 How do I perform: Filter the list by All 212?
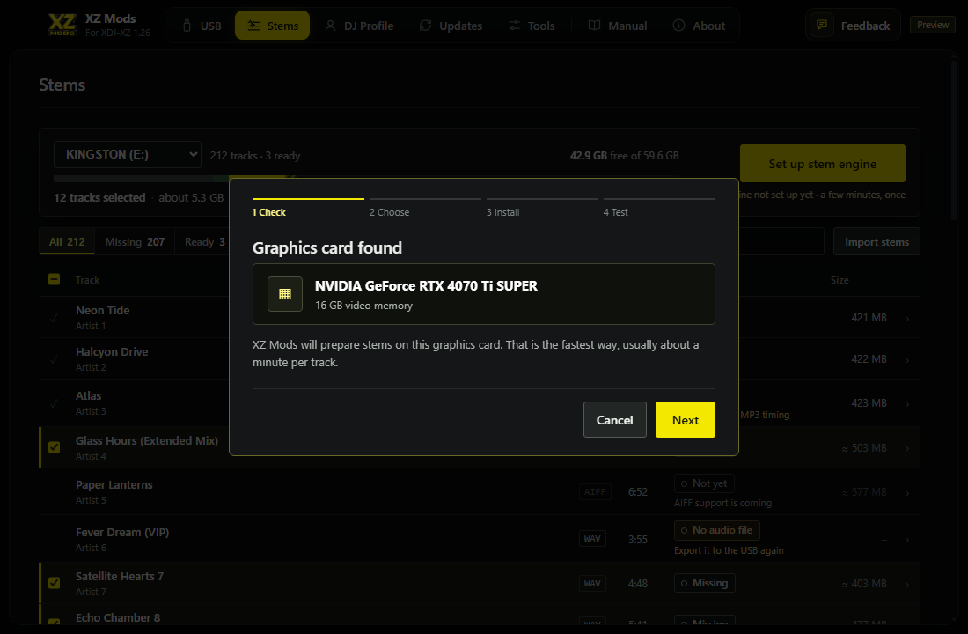coord(67,241)
